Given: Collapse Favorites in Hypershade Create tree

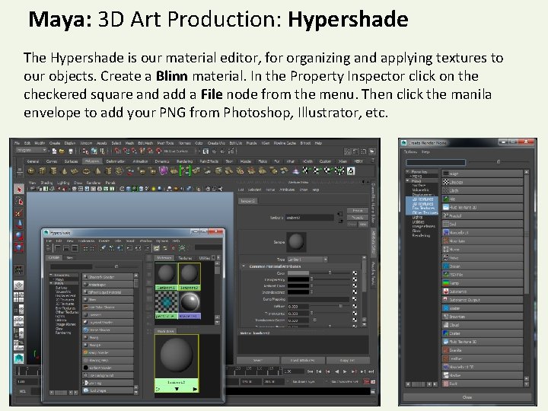Looking at the screenshot, I should coord(52,276).
